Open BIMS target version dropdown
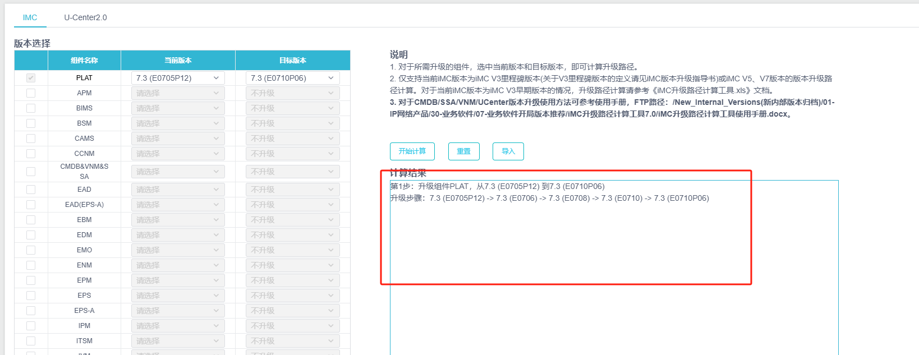The image size is (919, 355). coord(292,108)
